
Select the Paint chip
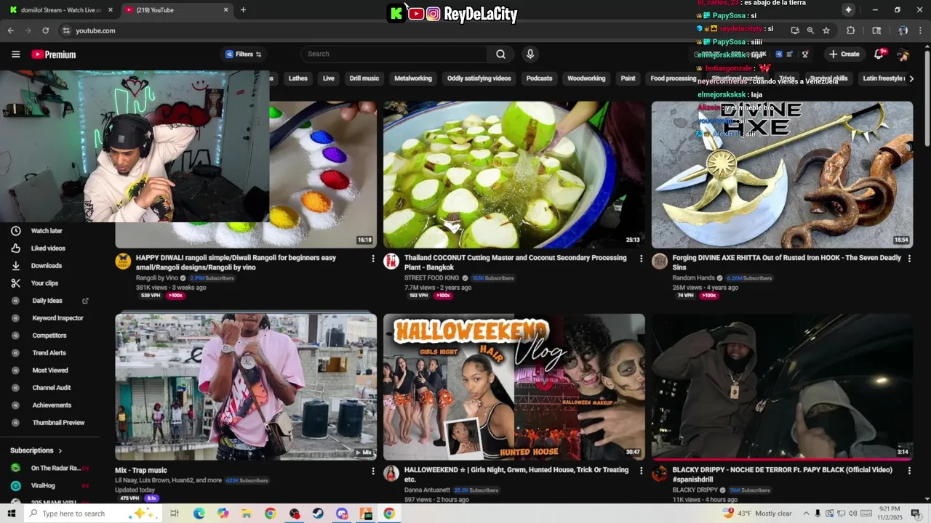pyautogui.click(x=628, y=78)
